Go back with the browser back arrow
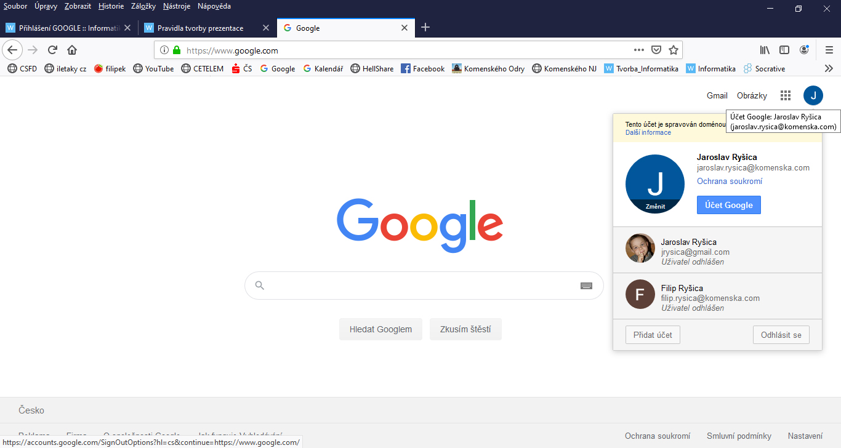The image size is (841, 448). [x=13, y=50]
